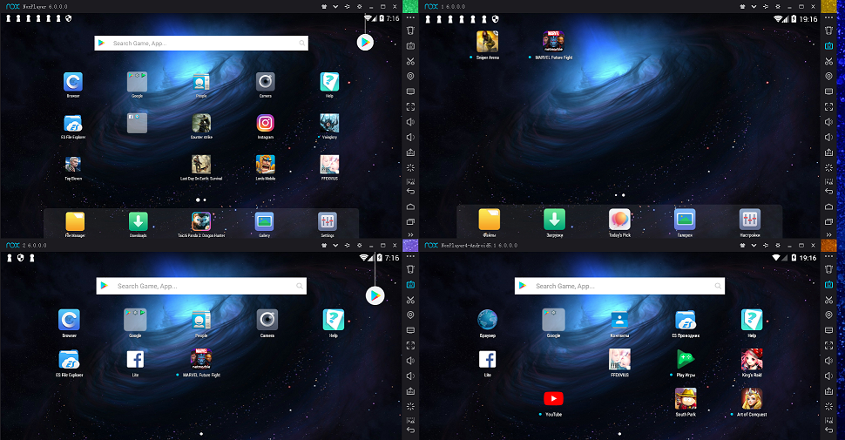Open Sniper Arena in the '1 6.0.0.0' window
This screenshot has width=845, height=440.
pos(487,42)
